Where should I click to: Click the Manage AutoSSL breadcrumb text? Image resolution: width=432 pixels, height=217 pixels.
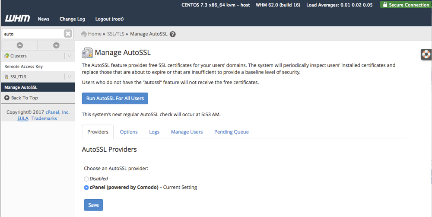click(x=149, y=34)
